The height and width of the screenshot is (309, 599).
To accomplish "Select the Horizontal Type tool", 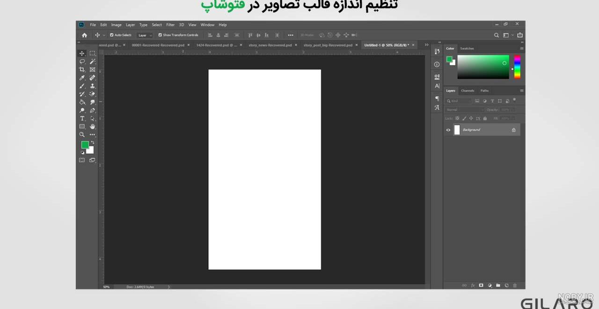I will pos(82,118).
